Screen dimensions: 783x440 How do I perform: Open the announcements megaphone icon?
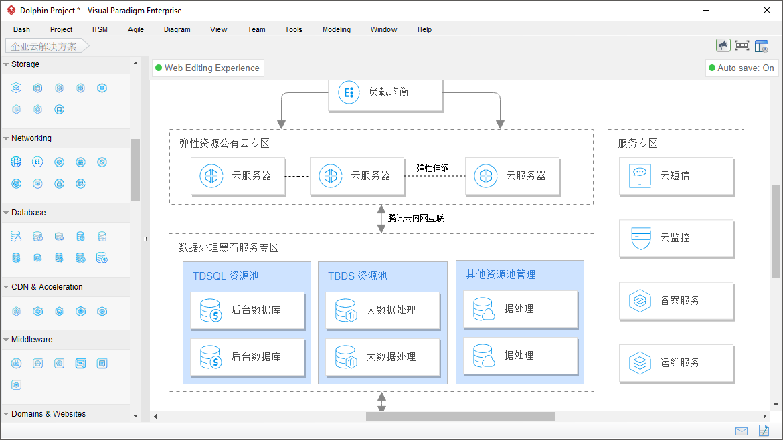point(723,46)
